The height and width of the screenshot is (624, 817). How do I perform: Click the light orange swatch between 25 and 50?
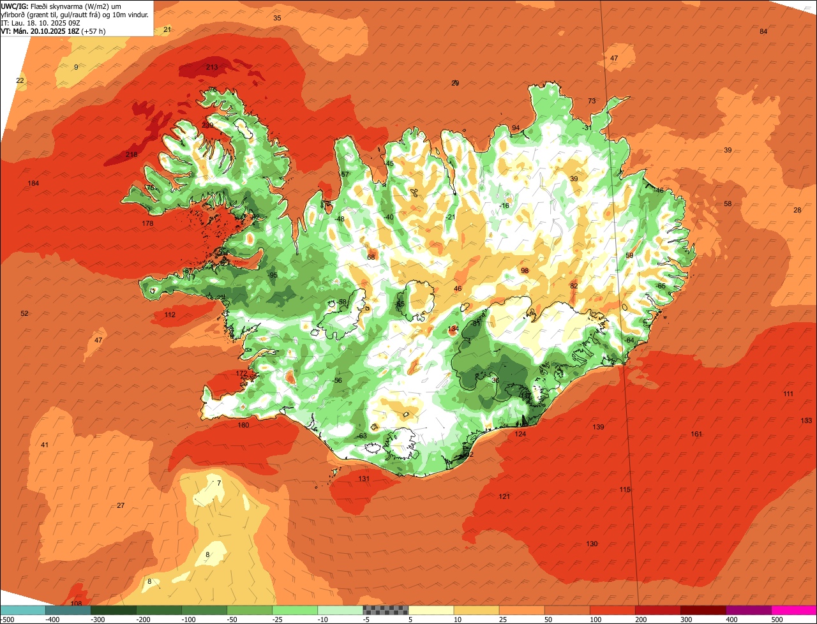tap(521, 610)
